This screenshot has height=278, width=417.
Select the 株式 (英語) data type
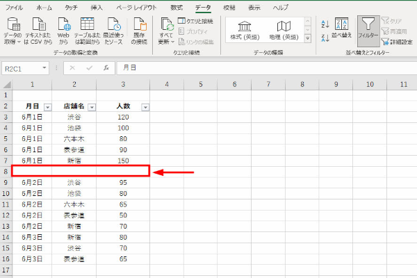coord(244,29)
